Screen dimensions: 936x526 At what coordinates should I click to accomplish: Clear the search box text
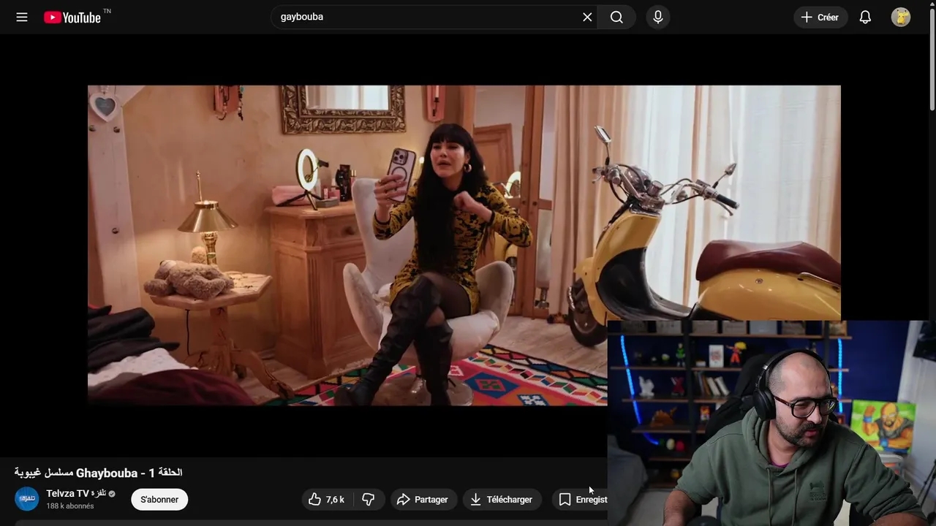pyautogui.click(x=587, y=17)
